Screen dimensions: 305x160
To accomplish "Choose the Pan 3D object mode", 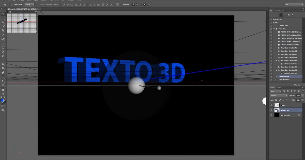I will point(141,5).
